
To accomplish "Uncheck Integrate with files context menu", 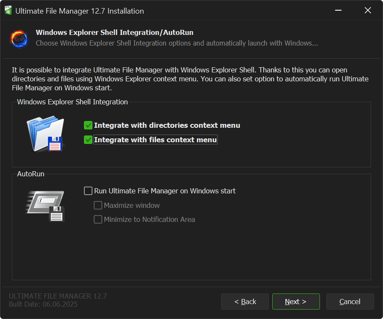I will [88, 140].
